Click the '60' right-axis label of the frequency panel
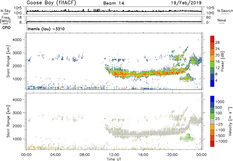 pyautogui.click(x=208, y=17)
